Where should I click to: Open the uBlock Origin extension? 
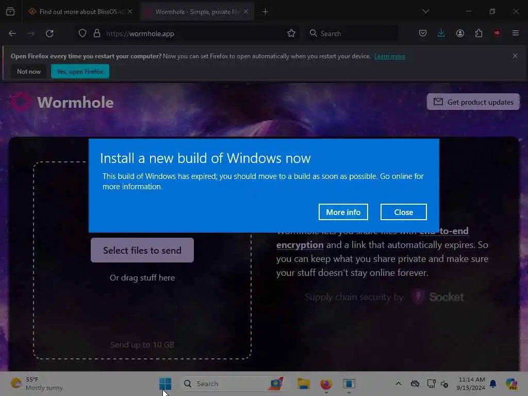497,34
